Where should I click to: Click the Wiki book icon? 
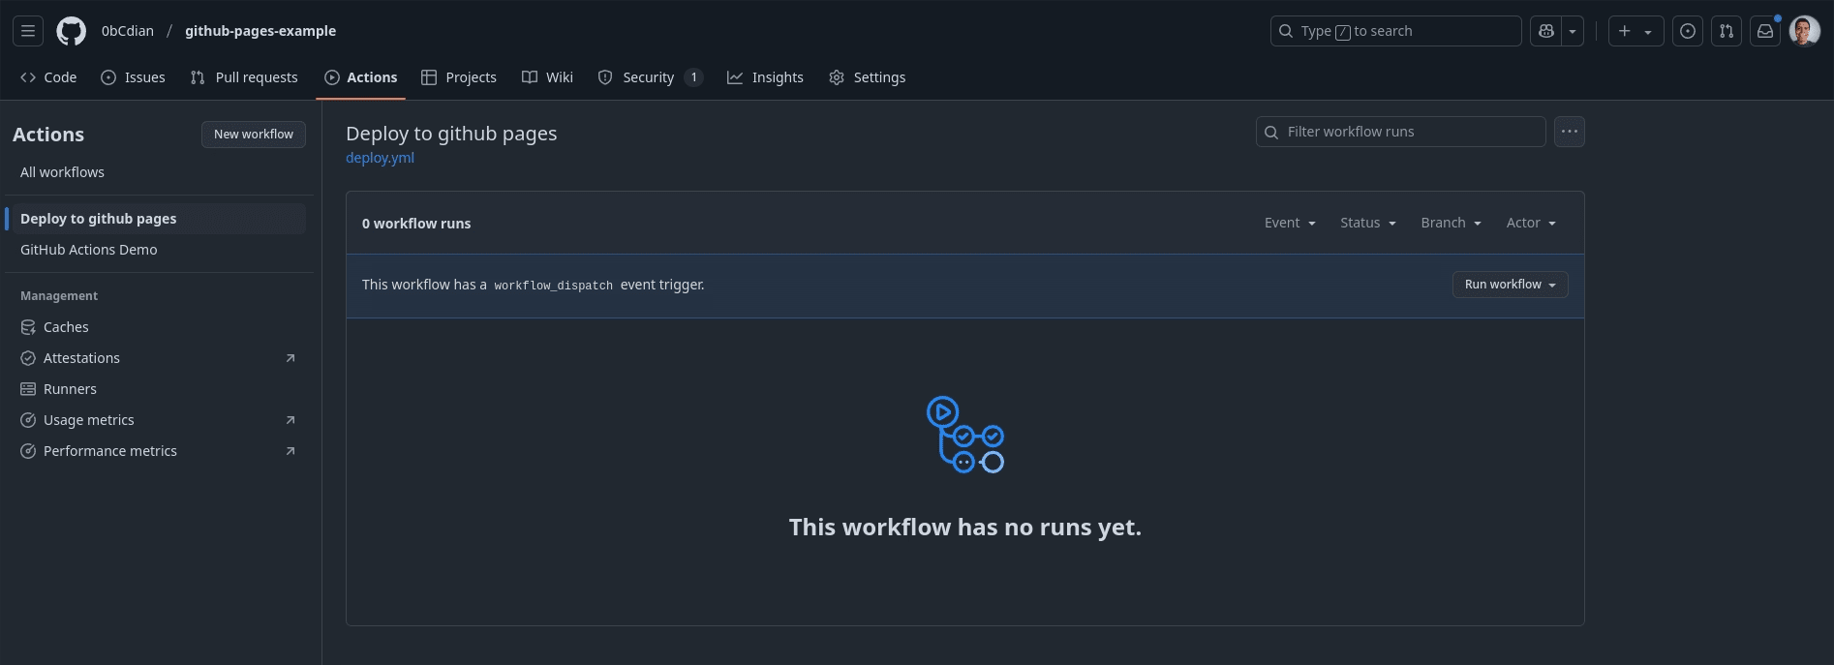530,77
